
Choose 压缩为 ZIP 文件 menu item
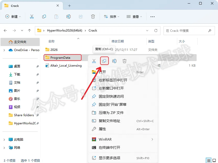123,113
